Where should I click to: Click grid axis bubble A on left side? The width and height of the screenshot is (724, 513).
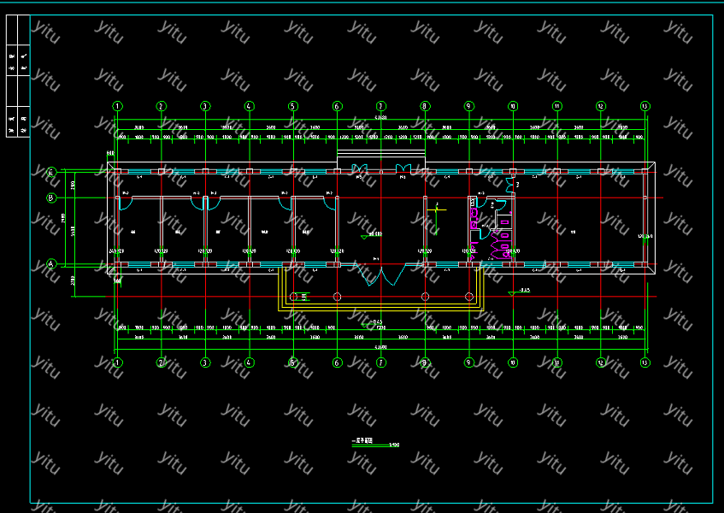click(51, 264)
